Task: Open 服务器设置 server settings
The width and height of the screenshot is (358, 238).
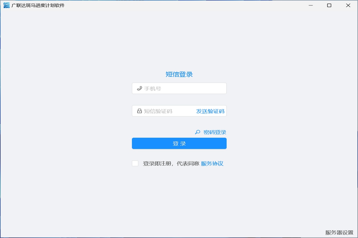Action: coord(339,232)
